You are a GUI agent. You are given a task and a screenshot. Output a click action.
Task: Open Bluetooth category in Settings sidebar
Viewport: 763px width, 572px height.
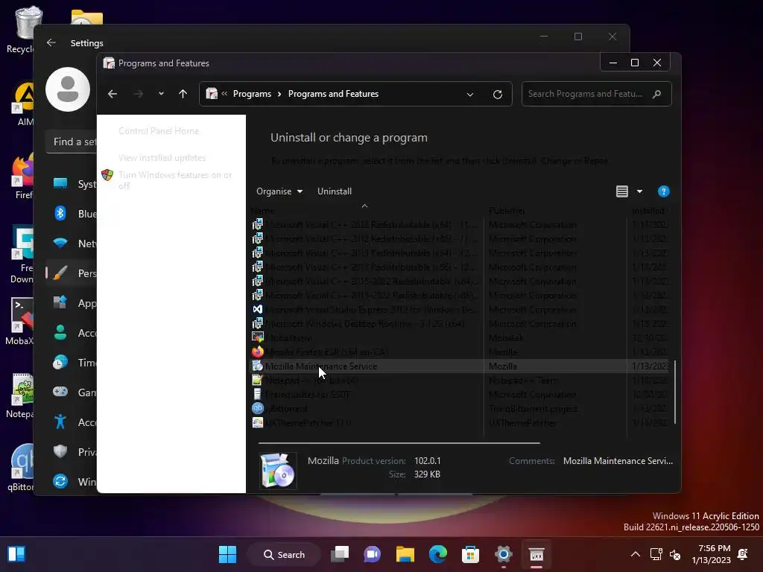click(74, 214)
